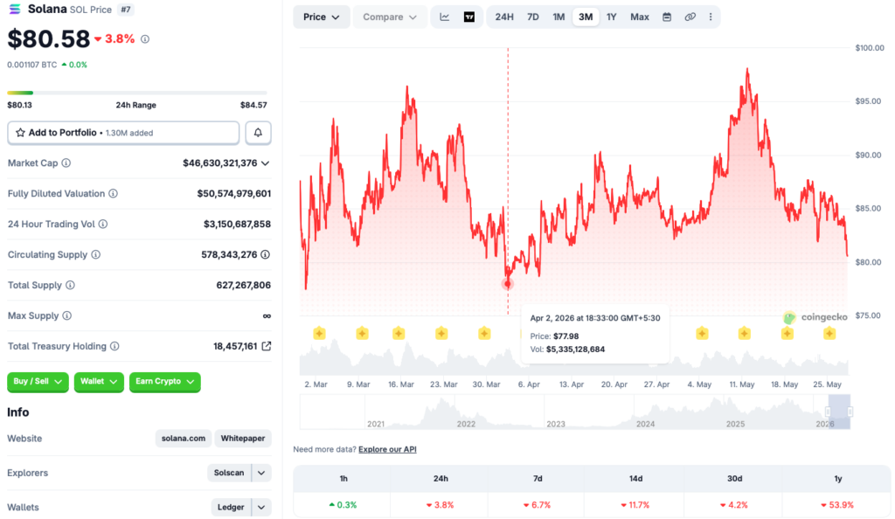
Task: Open the chart more options menu
Action: coord(711,17)
